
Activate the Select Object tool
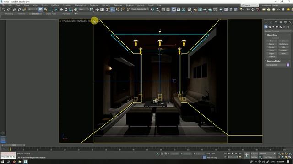point(41,10)
